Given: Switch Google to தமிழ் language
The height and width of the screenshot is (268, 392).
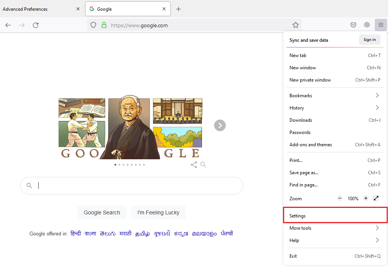Looking at the screenshot, I should [x=143, y=234].
